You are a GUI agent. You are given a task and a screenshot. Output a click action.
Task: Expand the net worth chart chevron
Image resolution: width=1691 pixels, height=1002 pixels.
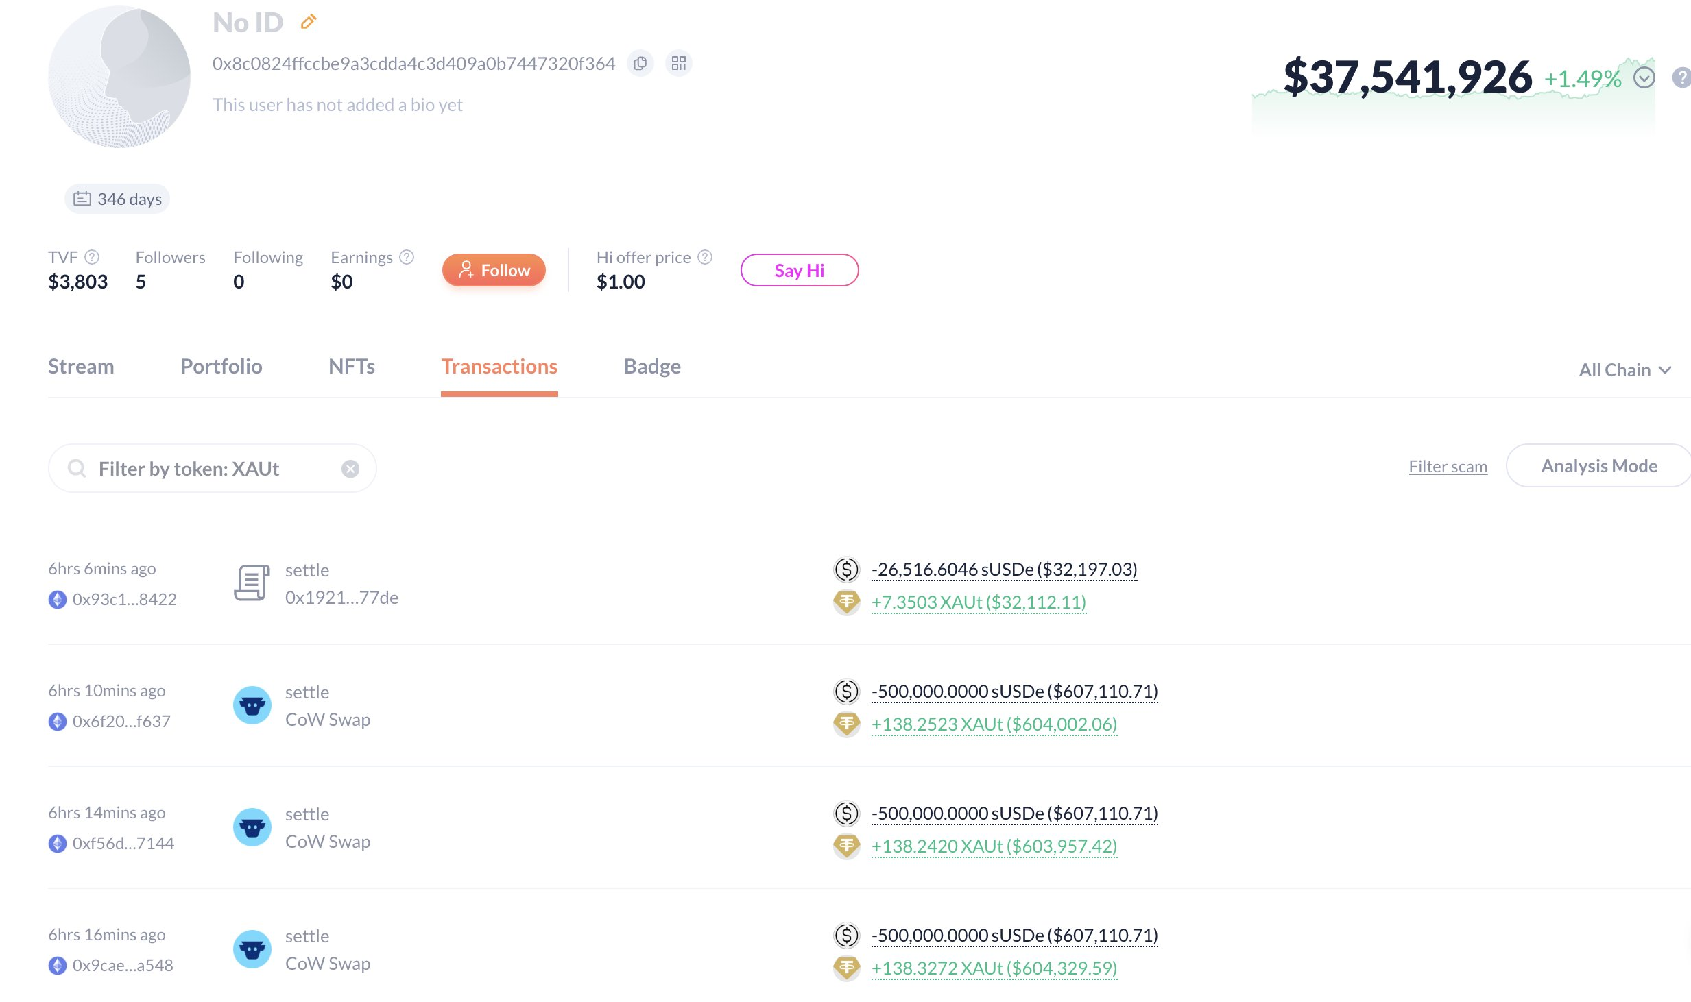click(x=1644, y=78)
